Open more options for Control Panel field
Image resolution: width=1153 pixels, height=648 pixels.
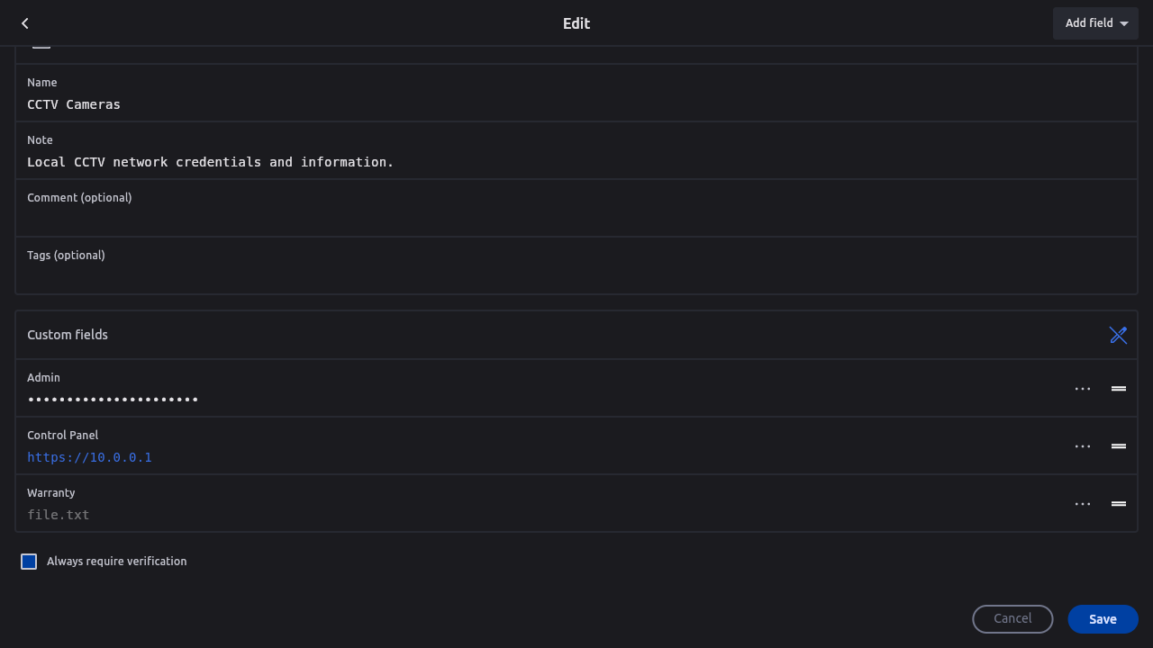coord(1083,446)
